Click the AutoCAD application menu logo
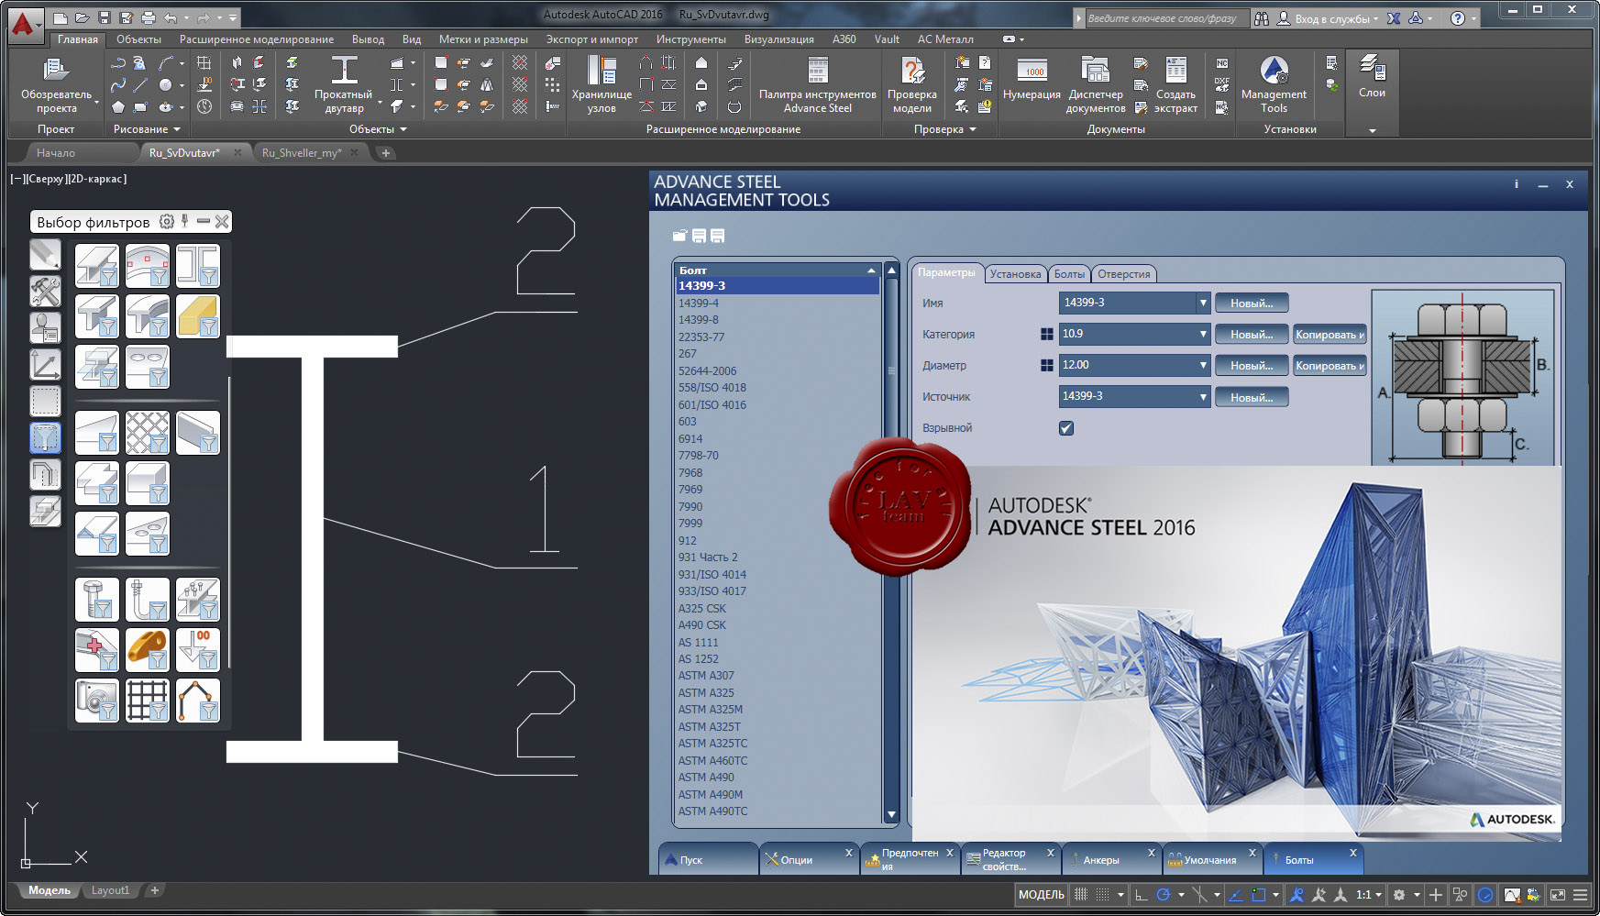 click(x=24, y=24)
